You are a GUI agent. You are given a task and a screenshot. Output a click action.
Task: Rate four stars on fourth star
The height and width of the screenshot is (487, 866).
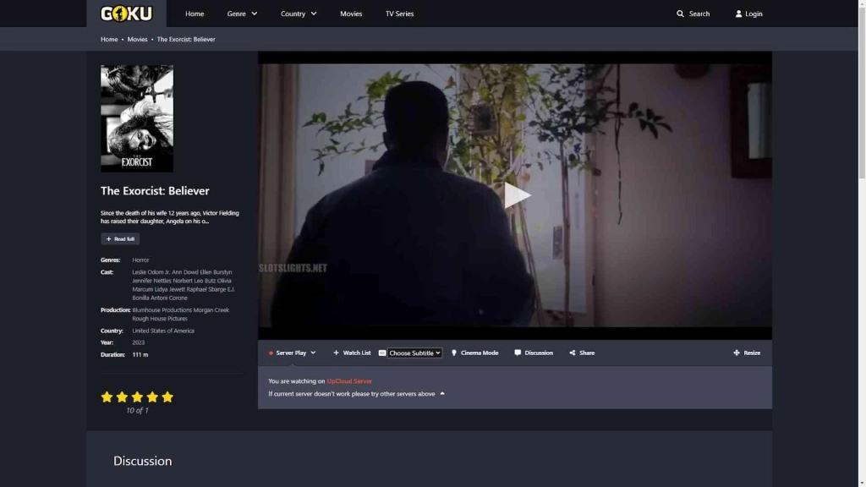coord(152,397)
